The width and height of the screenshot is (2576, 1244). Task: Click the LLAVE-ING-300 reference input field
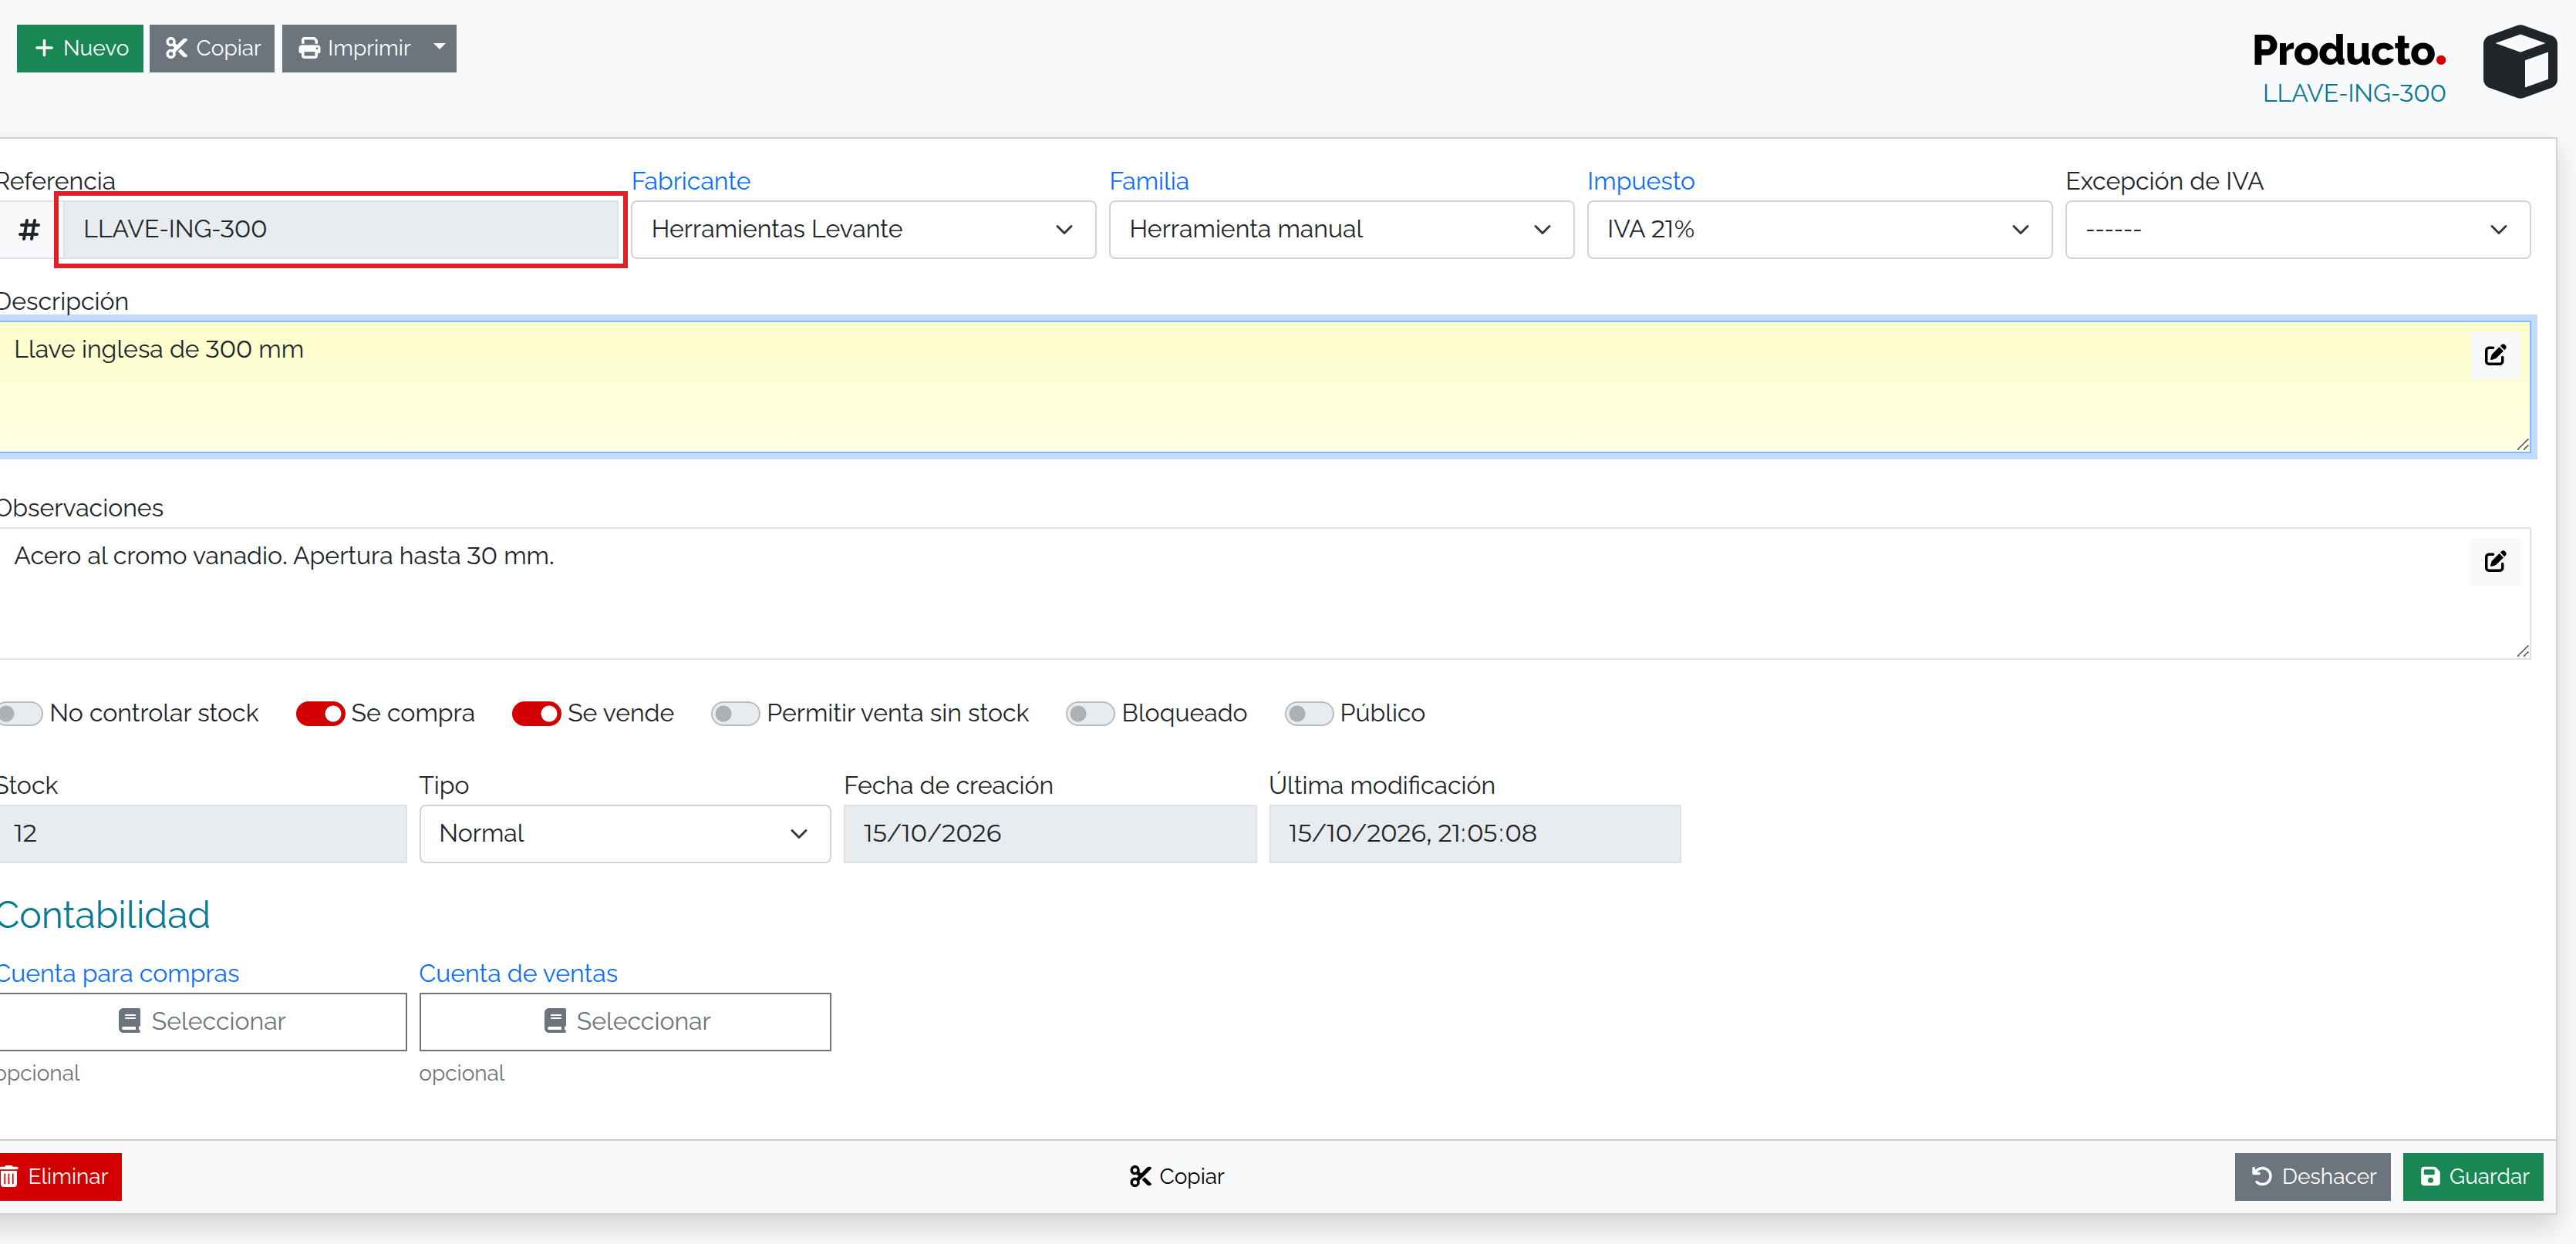(340, 230)
